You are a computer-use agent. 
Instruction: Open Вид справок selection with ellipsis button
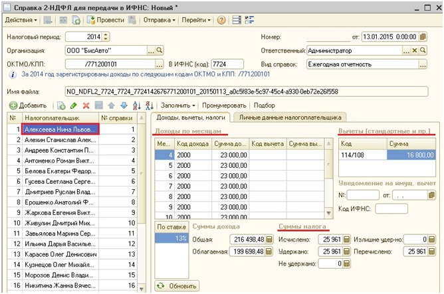(x=423, y=64)
